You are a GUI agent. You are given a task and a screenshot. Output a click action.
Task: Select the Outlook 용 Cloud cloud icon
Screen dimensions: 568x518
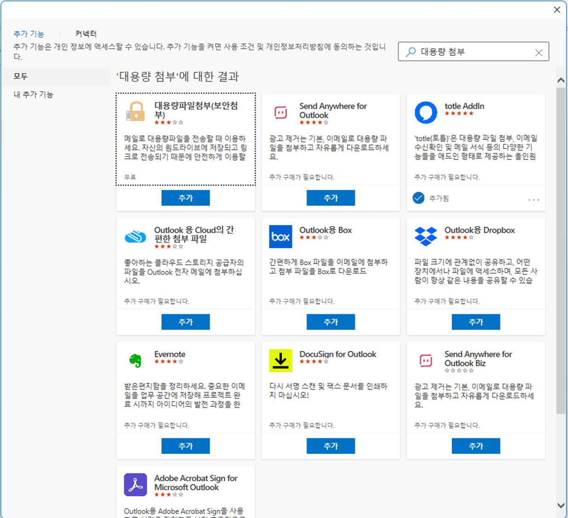pos(135,236)
